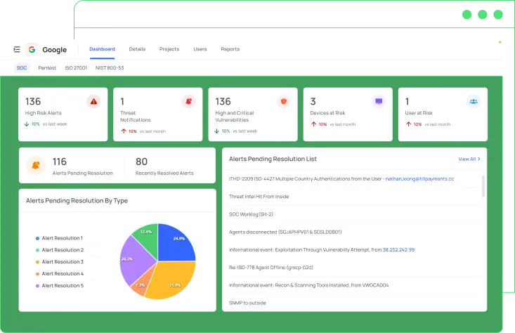Click the User at Risk people icon
The image size is (515, 333).
(x=474, y=102)
